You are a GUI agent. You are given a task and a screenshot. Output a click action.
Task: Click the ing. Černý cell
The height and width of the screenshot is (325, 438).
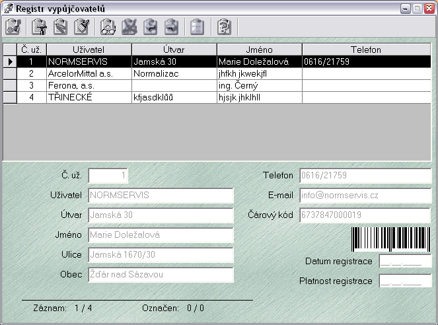pos(259,85)
